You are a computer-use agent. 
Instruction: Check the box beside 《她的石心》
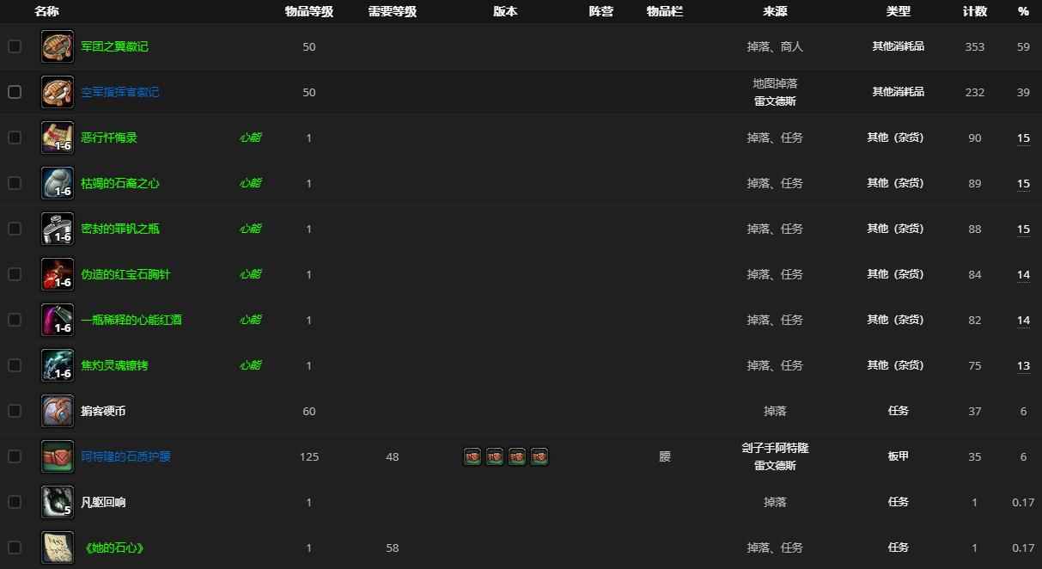pyautogui.click(x=15, y=548)
